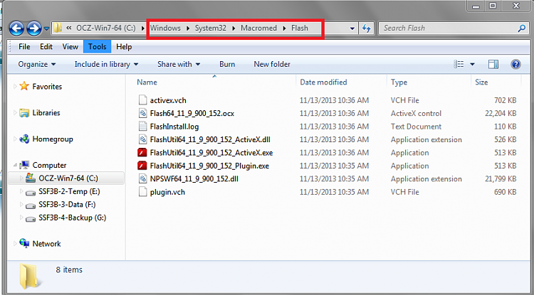Select the activex.vch file

[x=168, y=100]
